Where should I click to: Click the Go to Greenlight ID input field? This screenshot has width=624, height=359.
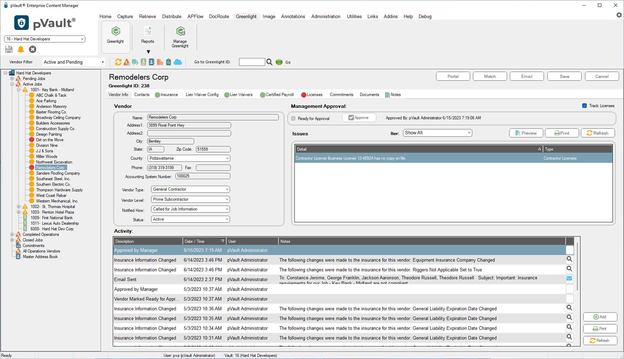(x=252, y=62)
